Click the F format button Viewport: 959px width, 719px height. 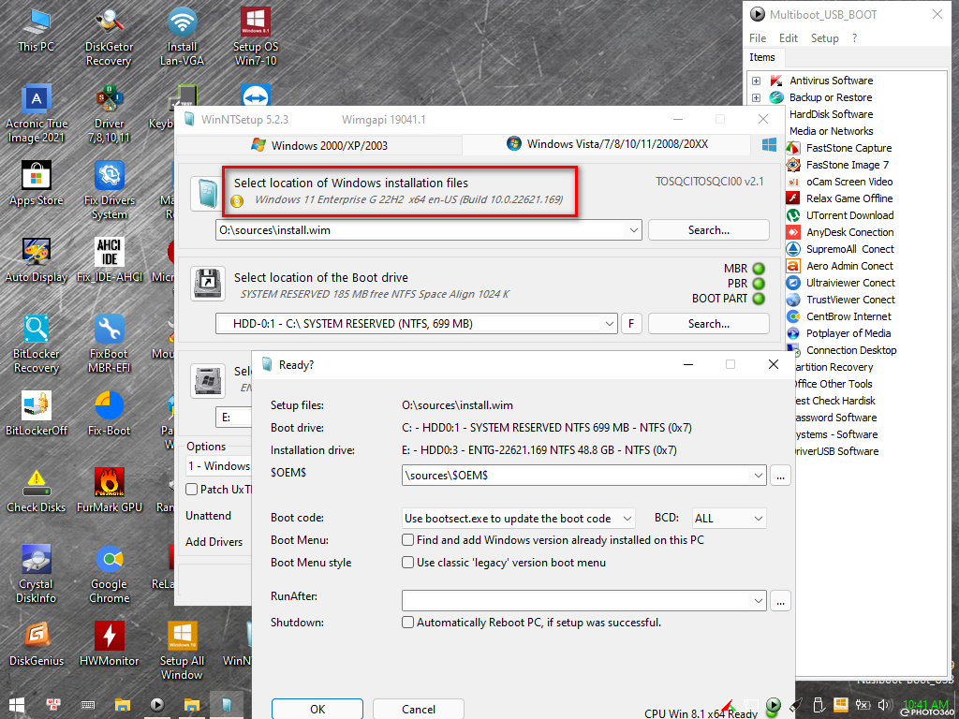point(631,323)
